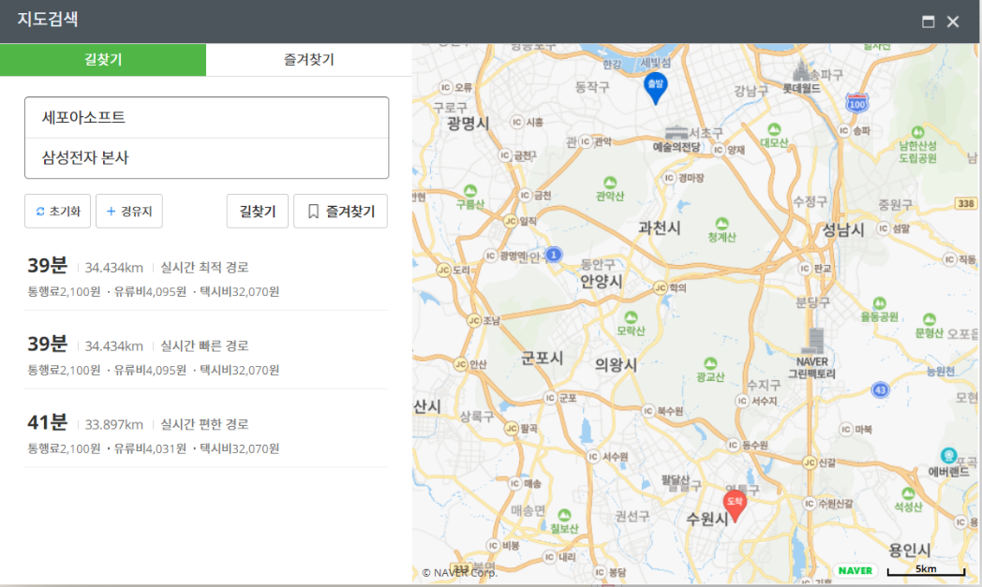The image size is (982, 587).
Task: Click the NAVER 그린팩토리 building icon
Action: [x=813, y=341]
